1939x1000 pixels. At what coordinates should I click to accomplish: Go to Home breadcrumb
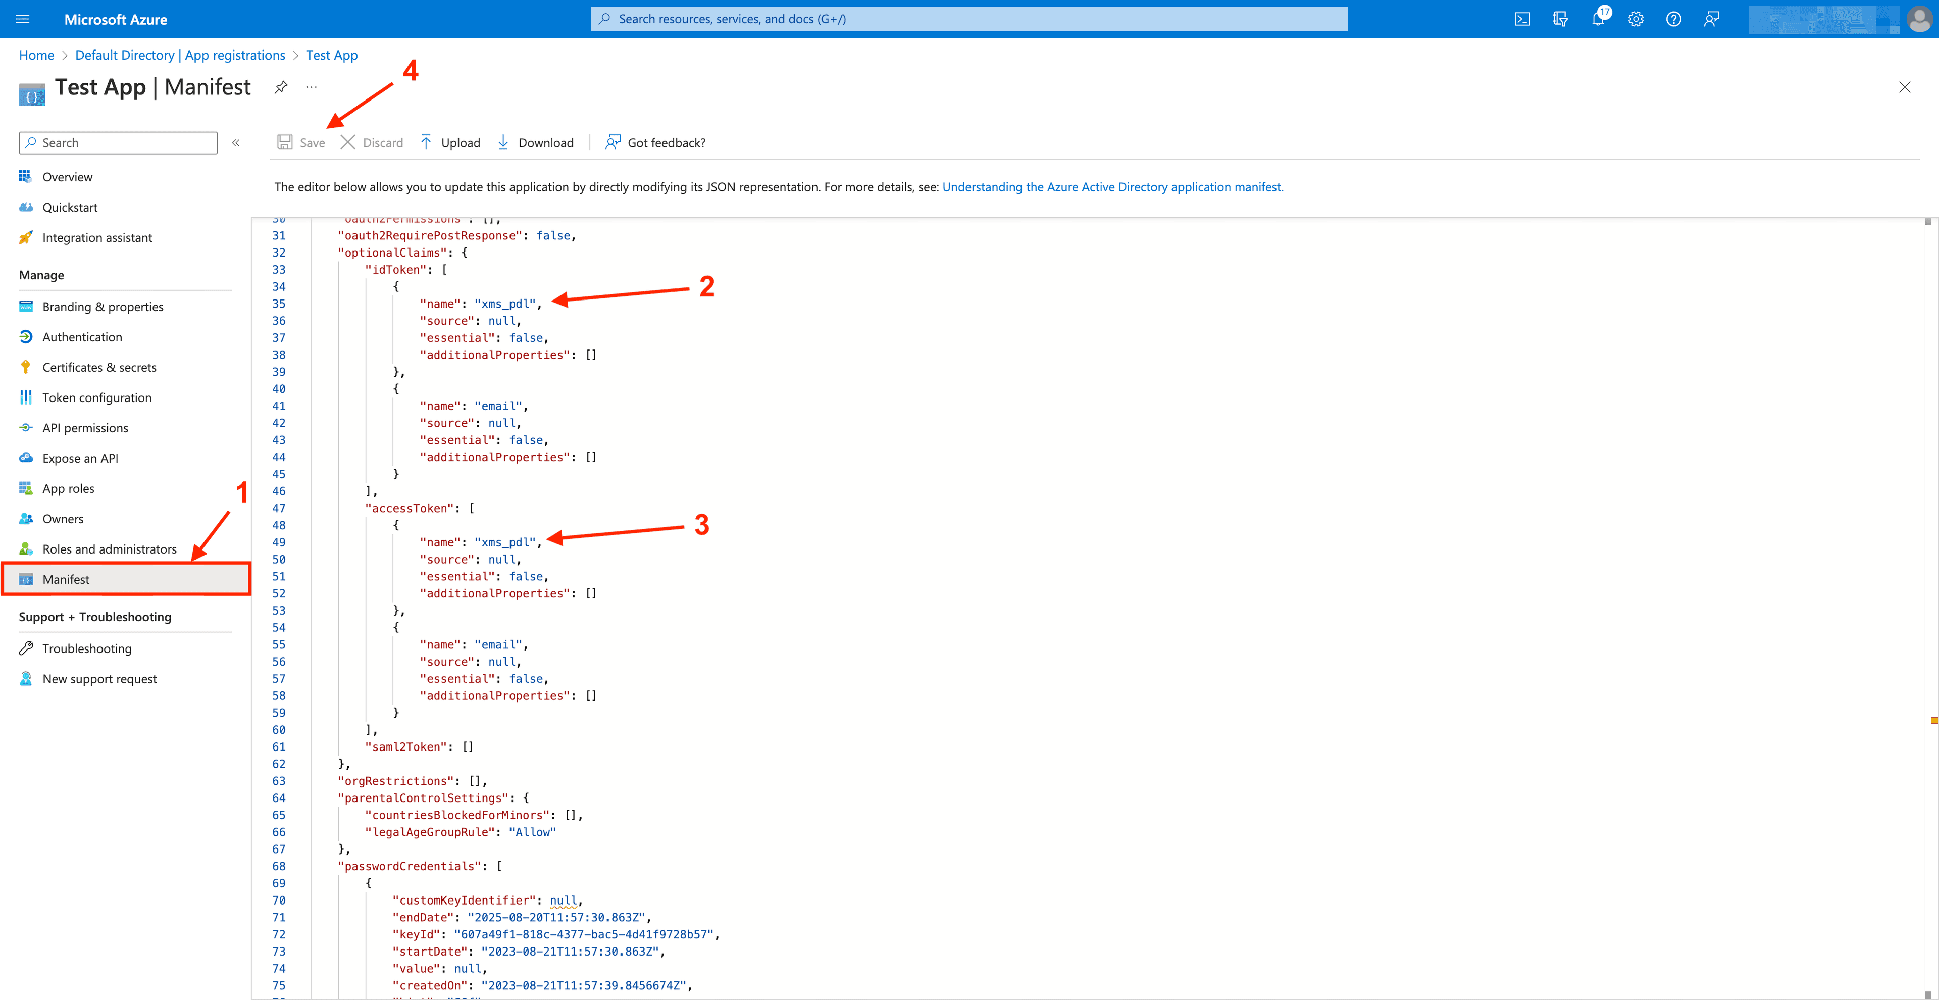(36, 55)
